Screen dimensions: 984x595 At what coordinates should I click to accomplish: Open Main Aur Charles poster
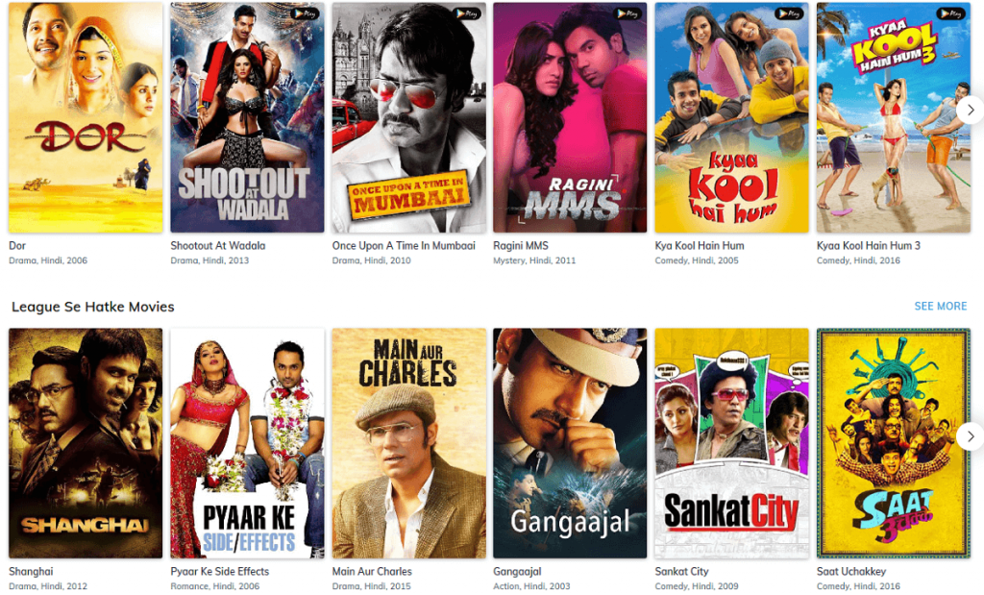click(x=409, y=443)
